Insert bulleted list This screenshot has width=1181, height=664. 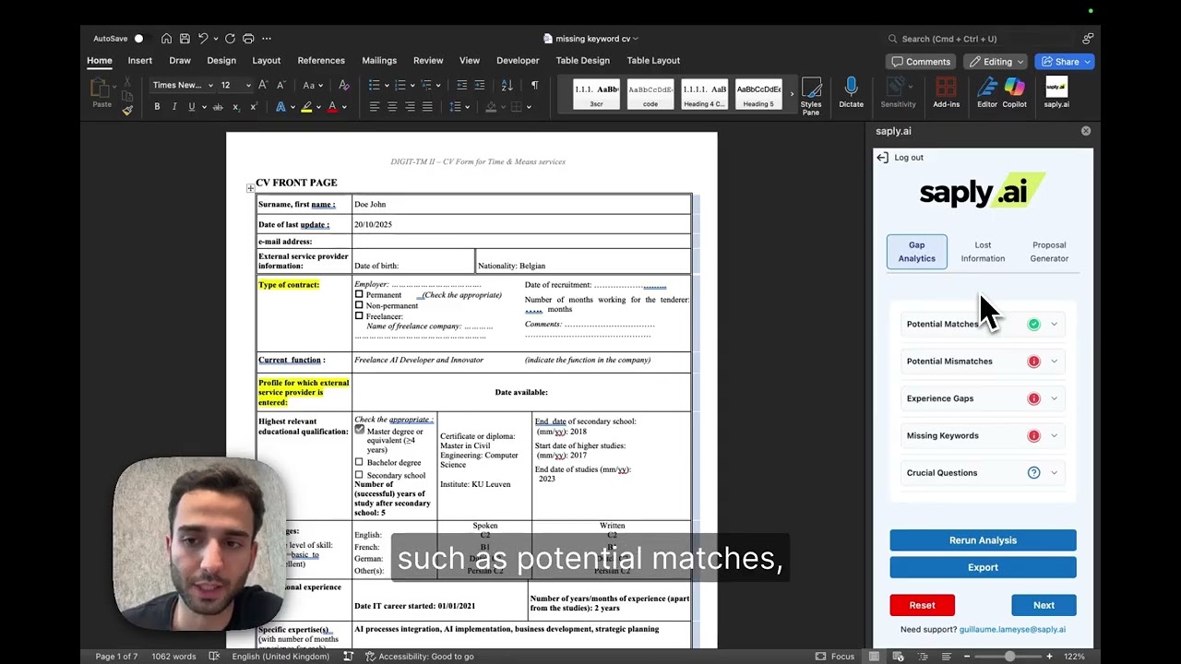(374, 85)
